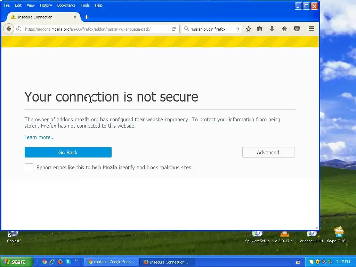
Task: Show bookmarks list icon
Action: (x=259, y=29)
